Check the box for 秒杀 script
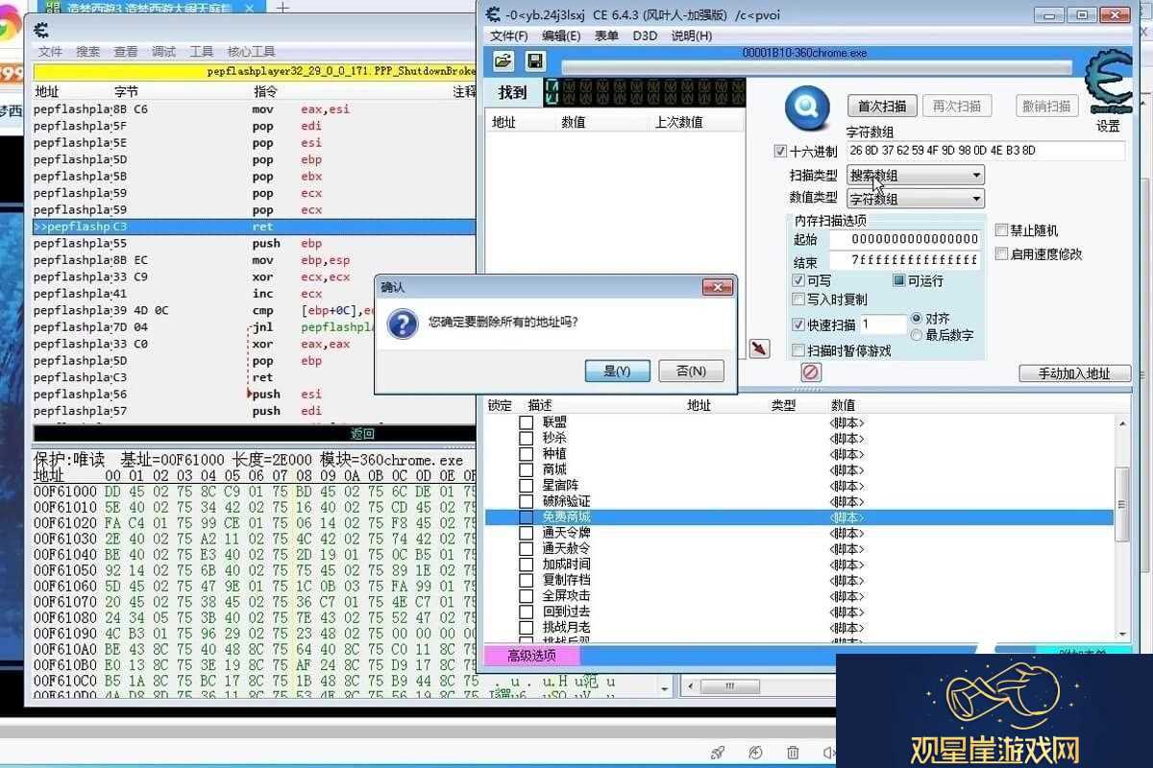 pos(526,438)
